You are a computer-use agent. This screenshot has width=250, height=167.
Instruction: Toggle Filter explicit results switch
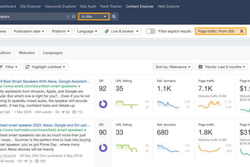[x=151, y=31]
